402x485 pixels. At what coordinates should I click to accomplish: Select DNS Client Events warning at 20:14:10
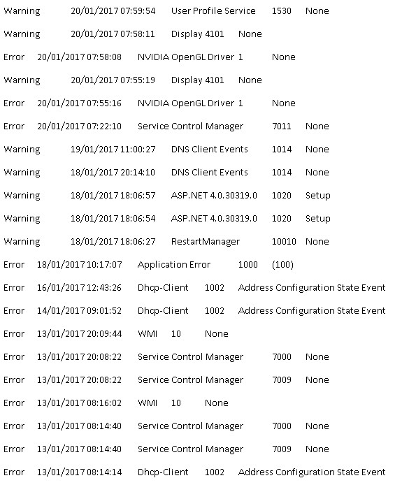click(x=166, y=173)
